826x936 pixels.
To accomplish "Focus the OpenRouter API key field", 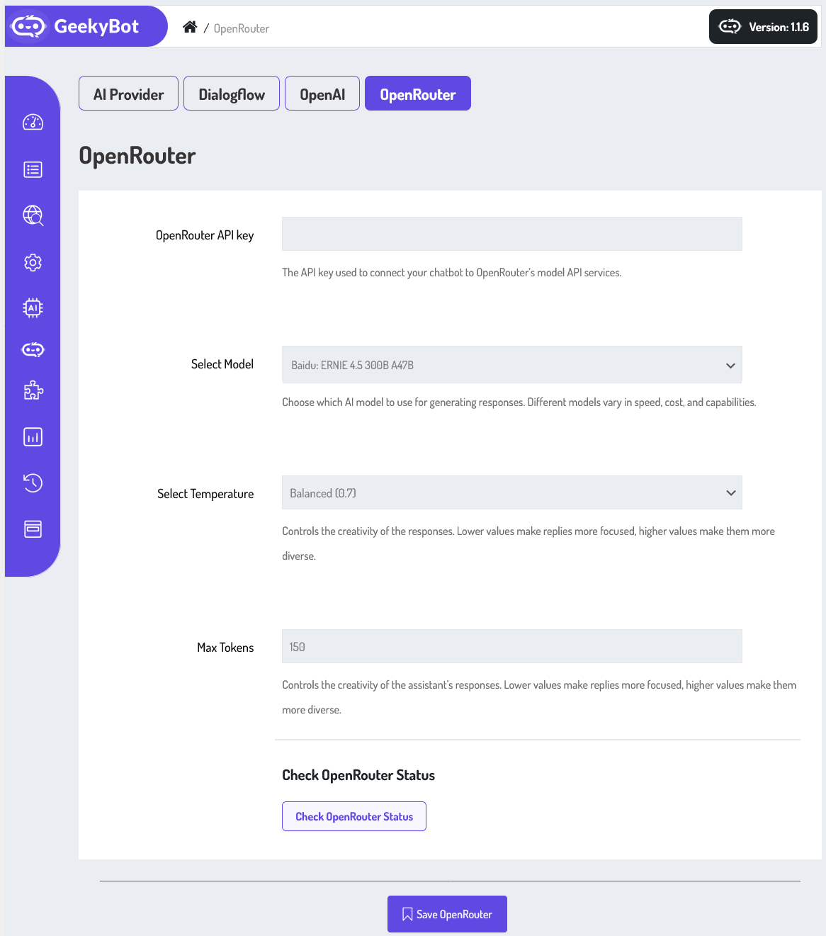I will (x=512, y=234).
